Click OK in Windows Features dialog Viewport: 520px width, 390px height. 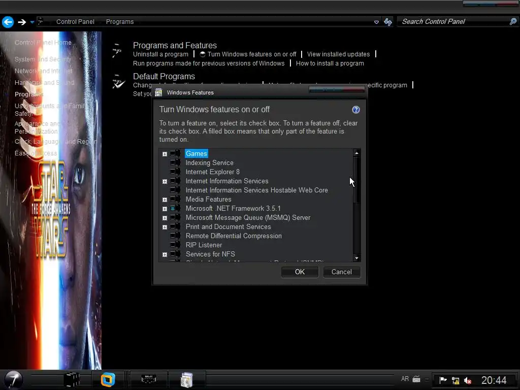[300, 272]
